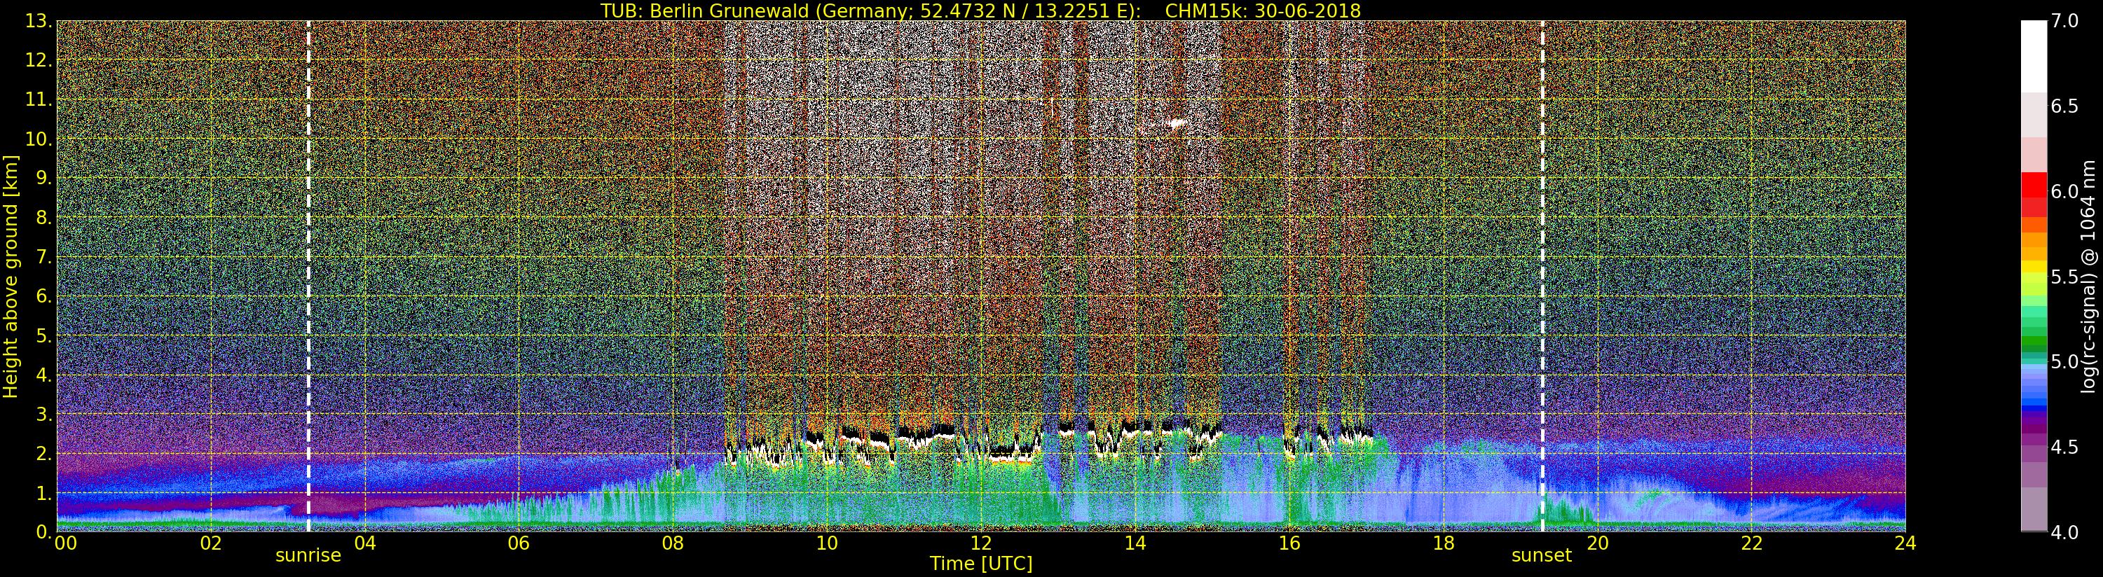
Task: Click the '6.5' value on the colorbar scale
Action: click(2065, 106)
